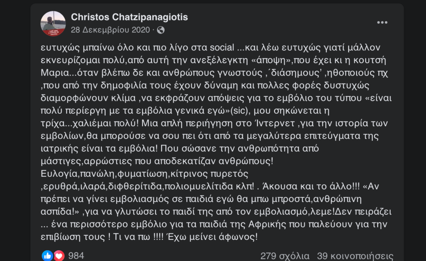View the 984 reactions count list
Screen dimensions: 426x261
[76, 256]
